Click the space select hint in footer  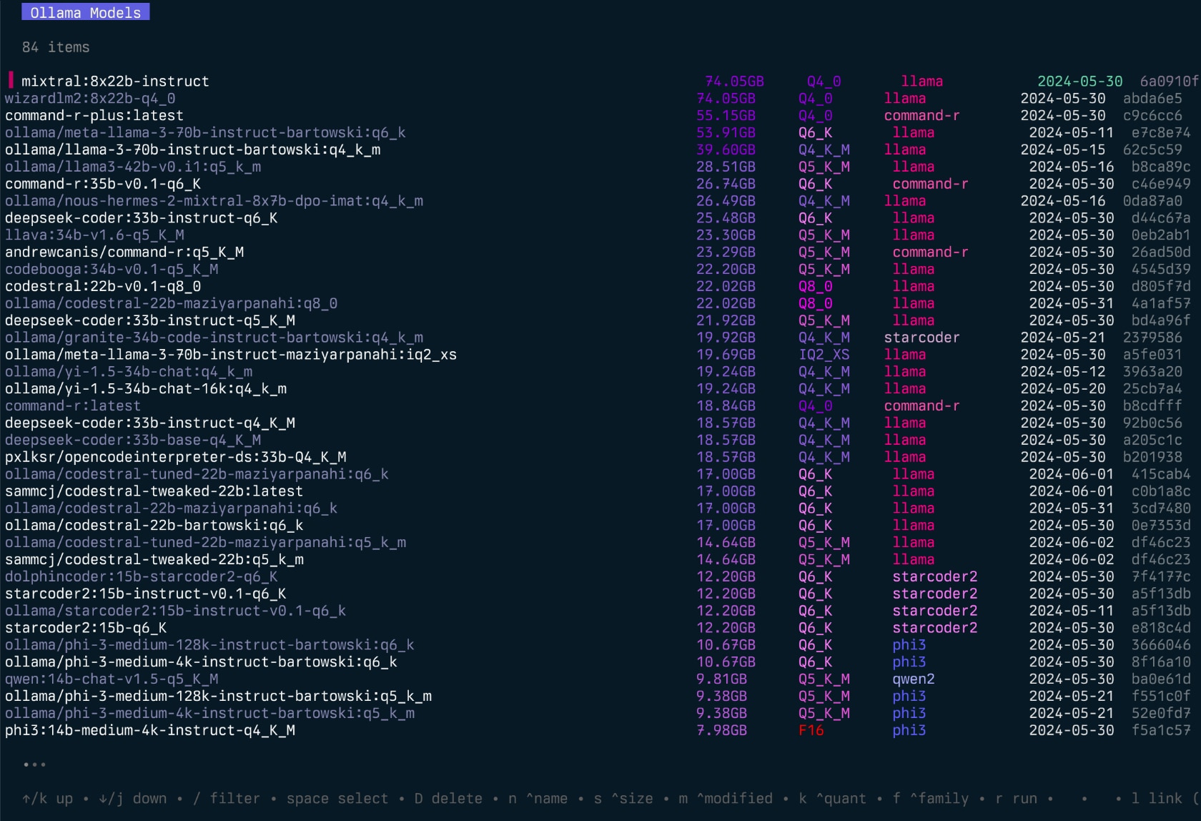[x=337, y=799]
